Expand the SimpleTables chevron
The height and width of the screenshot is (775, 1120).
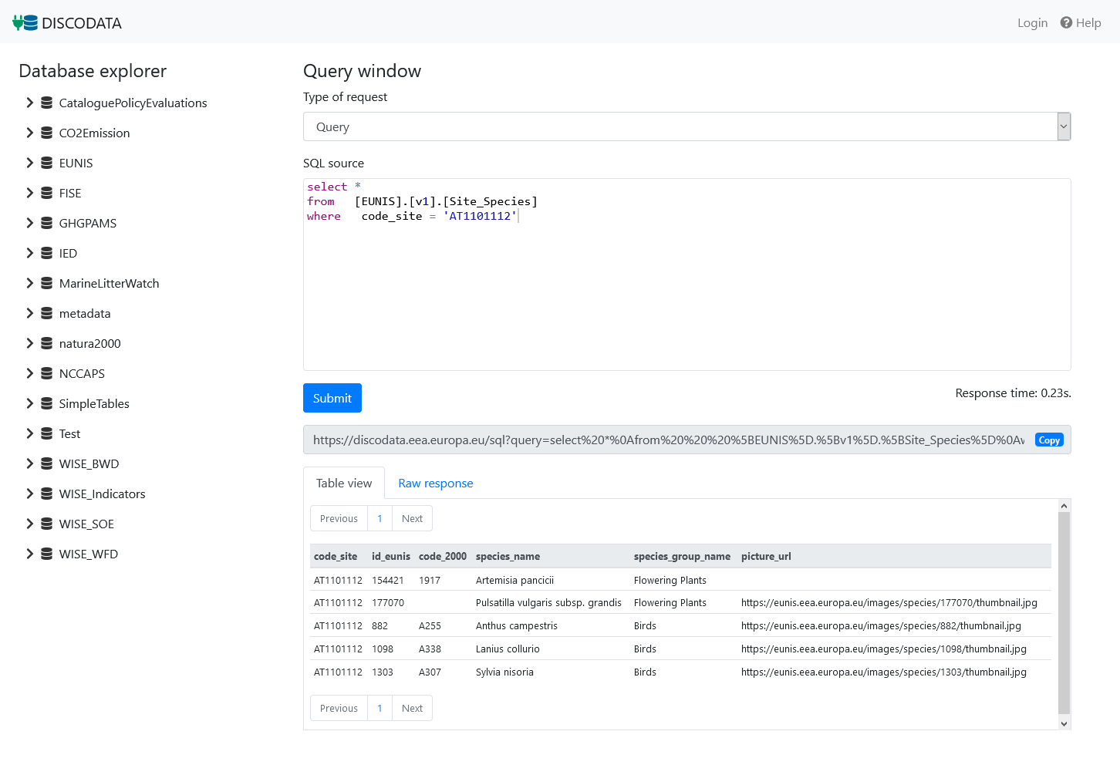(29, 403)
